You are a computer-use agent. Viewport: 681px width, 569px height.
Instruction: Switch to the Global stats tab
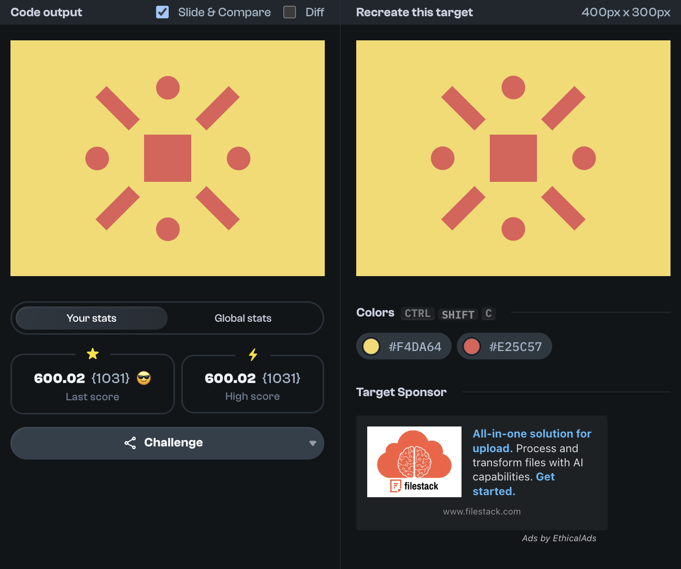point(243,318)
